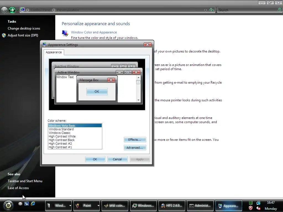Viewport: 283px width, 212px height.
Task: Click the Back navigation arrow
Action: coord(4,10)
